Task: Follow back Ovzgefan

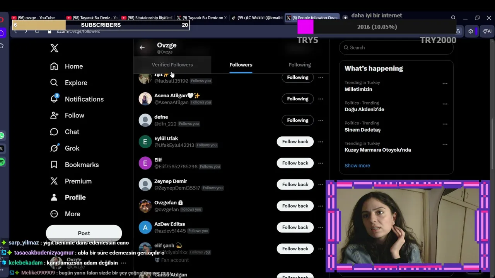Action: 295,206
